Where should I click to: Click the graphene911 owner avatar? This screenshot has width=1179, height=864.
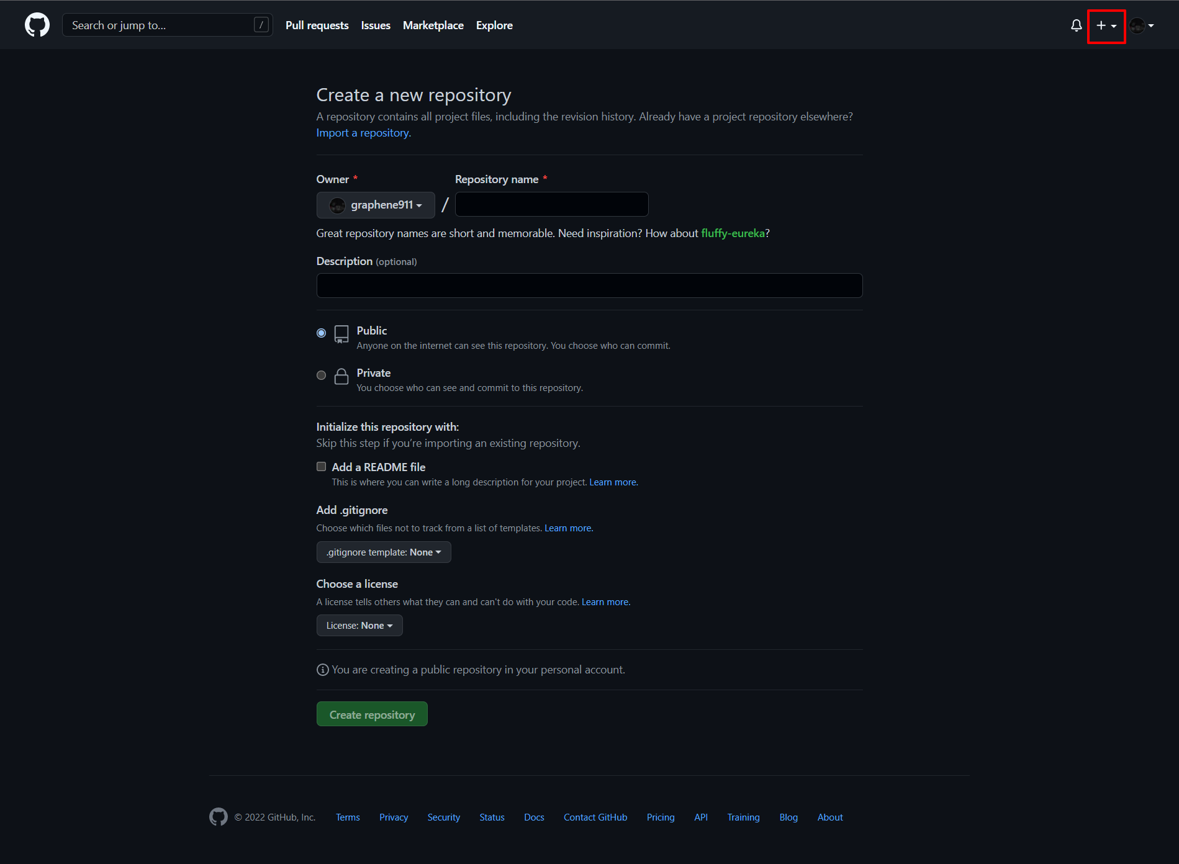point(337,205)
